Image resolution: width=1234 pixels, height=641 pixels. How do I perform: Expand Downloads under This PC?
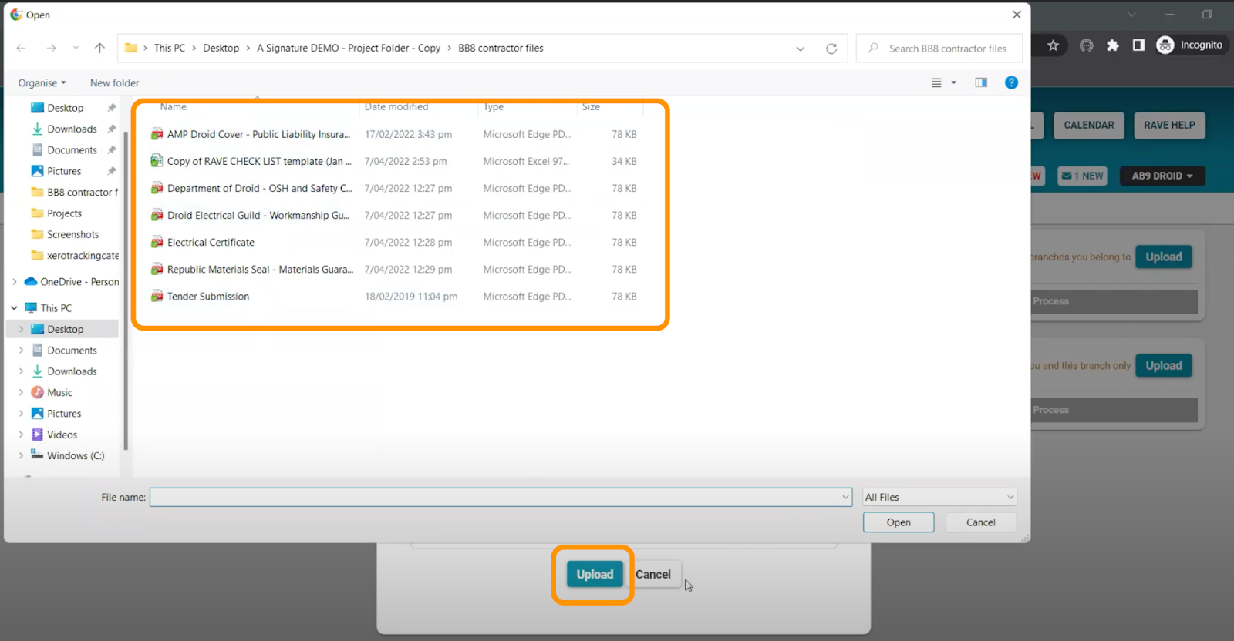tap(21, 371)
